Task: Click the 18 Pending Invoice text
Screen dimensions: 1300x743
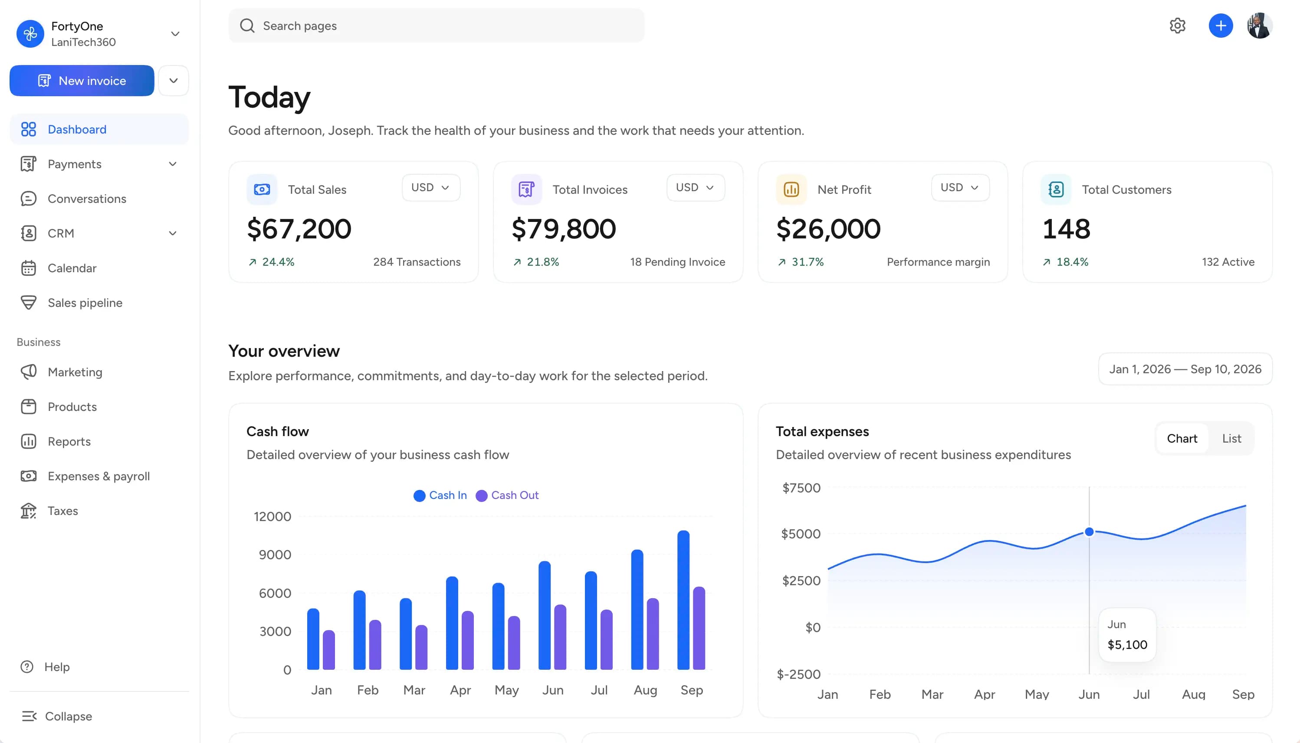Action: coord(677,262)
